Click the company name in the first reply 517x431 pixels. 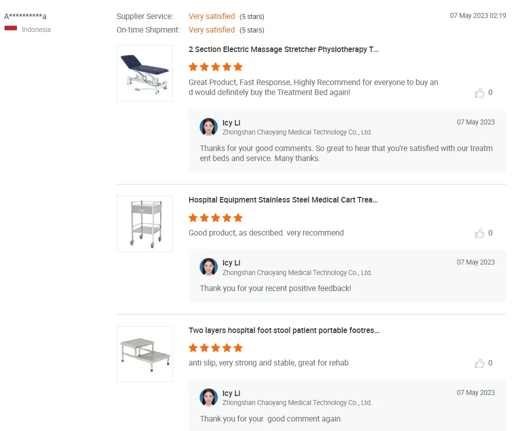click(297, 132)
